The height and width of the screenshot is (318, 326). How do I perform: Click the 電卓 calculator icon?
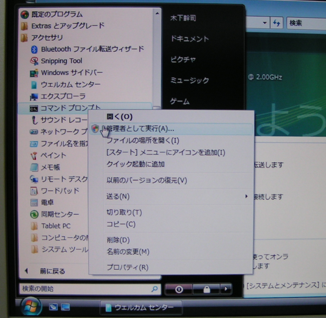click(x=34, y=202)
